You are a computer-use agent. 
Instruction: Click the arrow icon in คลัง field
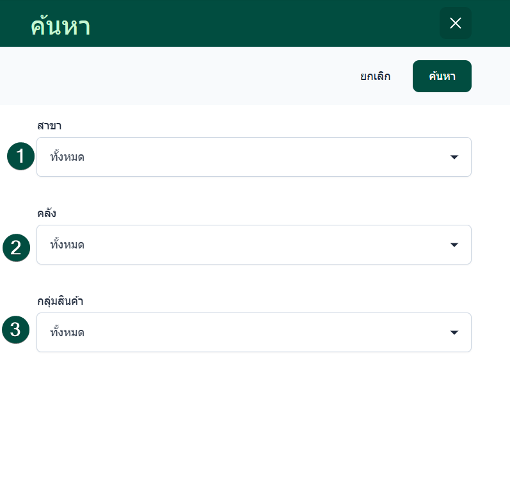coord(454,245)
